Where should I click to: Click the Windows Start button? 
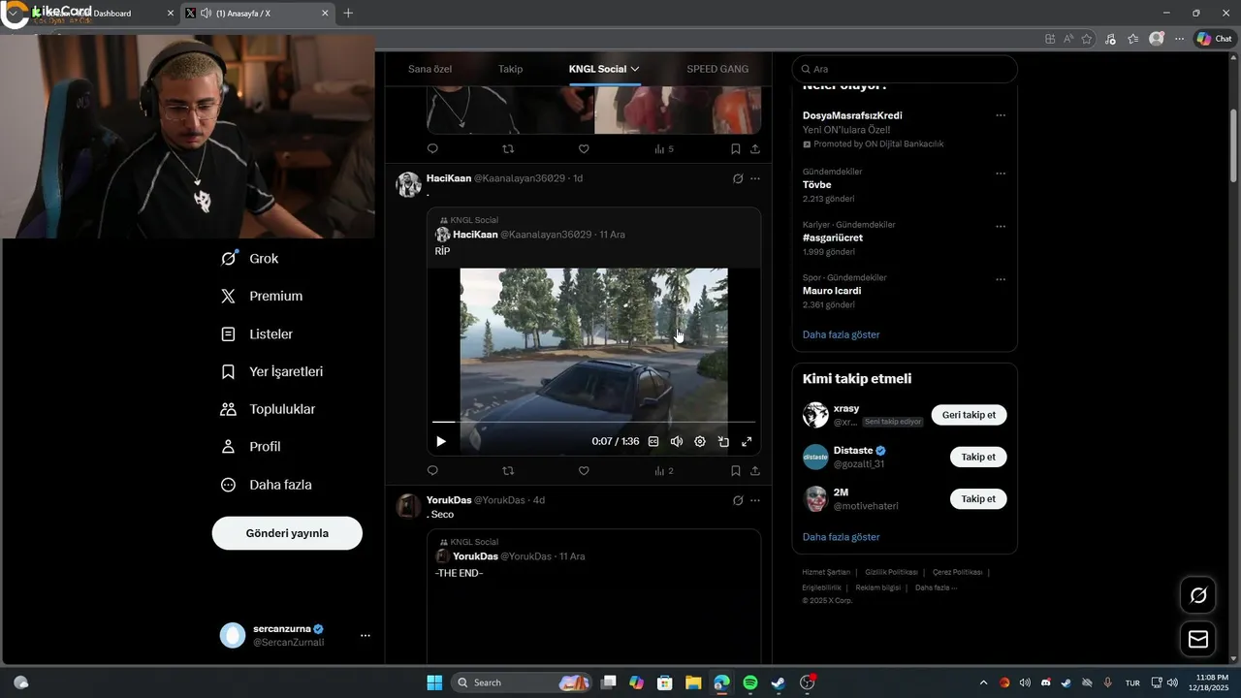coord(434,682)
